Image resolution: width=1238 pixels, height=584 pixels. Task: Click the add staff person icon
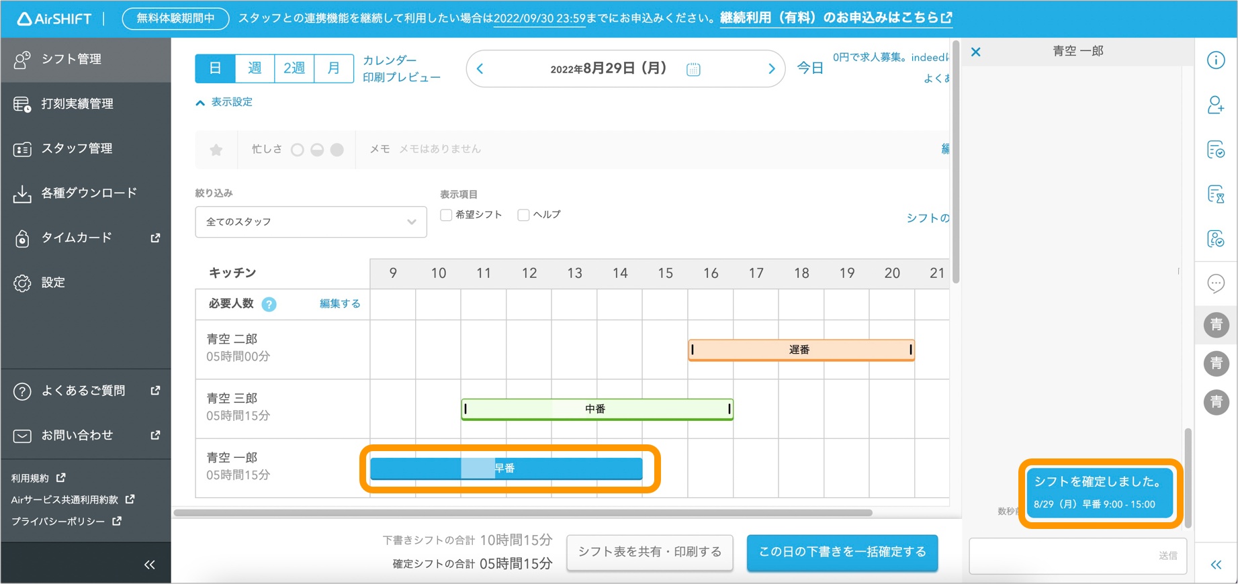[x=1216, y=105]
